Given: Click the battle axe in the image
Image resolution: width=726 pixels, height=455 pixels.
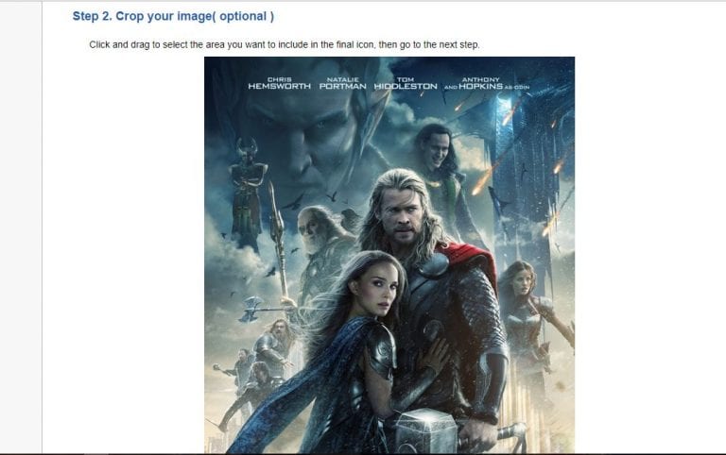Looking at the screenshot, I should [252, 309].
